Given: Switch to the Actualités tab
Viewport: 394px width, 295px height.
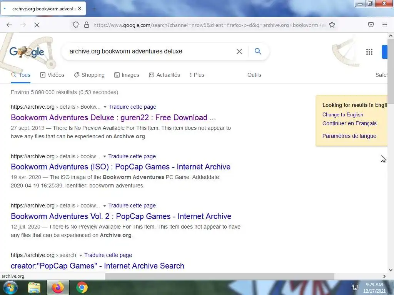Looking at the screenshot, I should (x=164, y=75).
